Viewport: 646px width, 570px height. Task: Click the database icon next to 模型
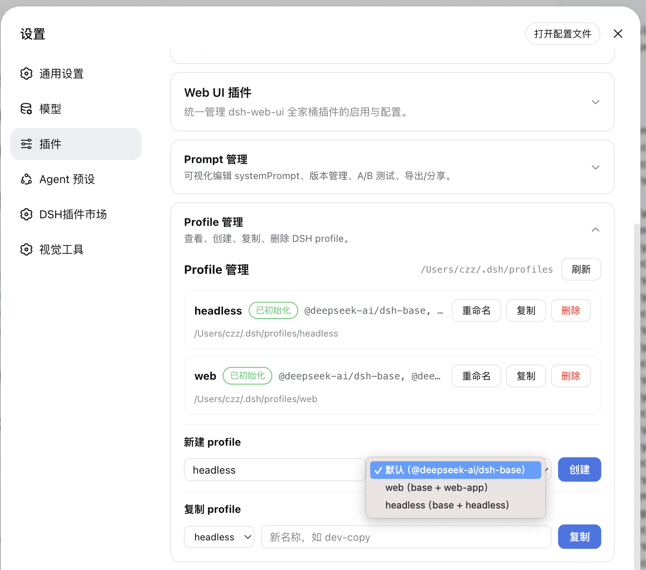point(26,109)
